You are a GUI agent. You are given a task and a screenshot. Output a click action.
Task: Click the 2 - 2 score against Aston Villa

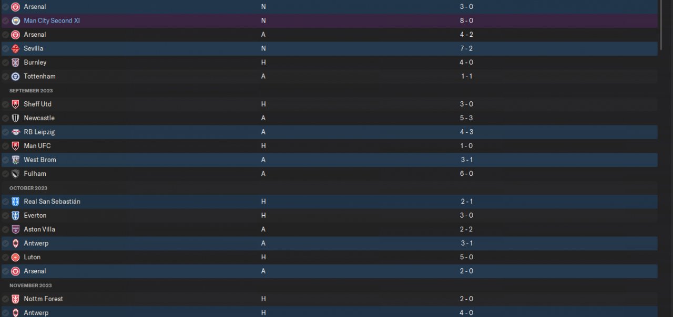pyautogui.click(x=467, y=229)
